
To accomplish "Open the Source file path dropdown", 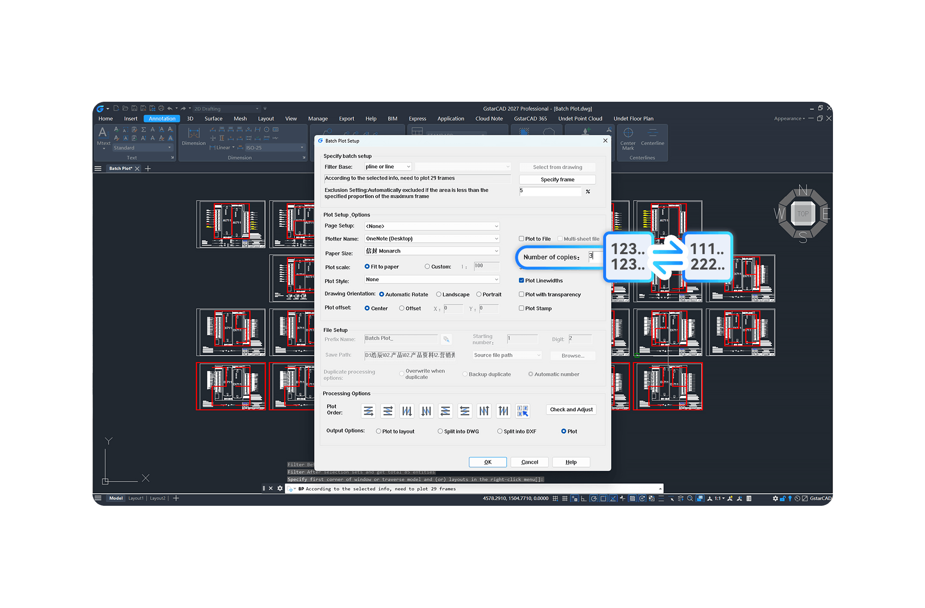I will (507, 355).
